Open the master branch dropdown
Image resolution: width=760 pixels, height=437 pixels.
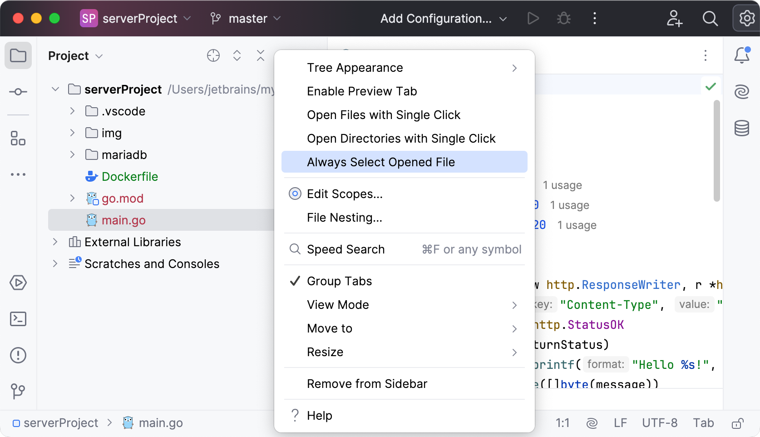(x=245, y=19)
